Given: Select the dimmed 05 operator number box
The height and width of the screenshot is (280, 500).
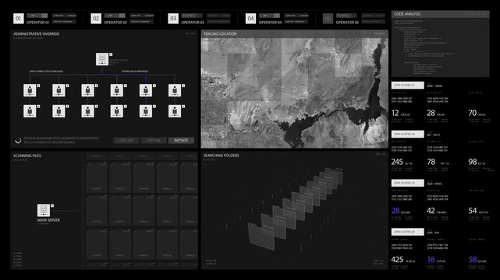Looking at the screenshot, I should click(x=328, y=19).
